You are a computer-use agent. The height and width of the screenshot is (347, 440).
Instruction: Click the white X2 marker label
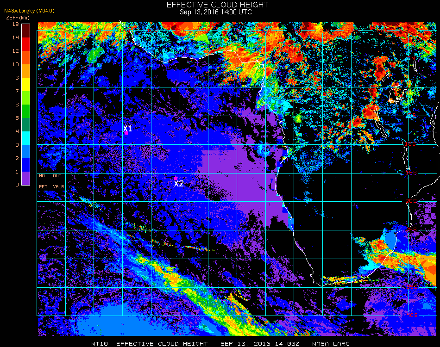179,184
